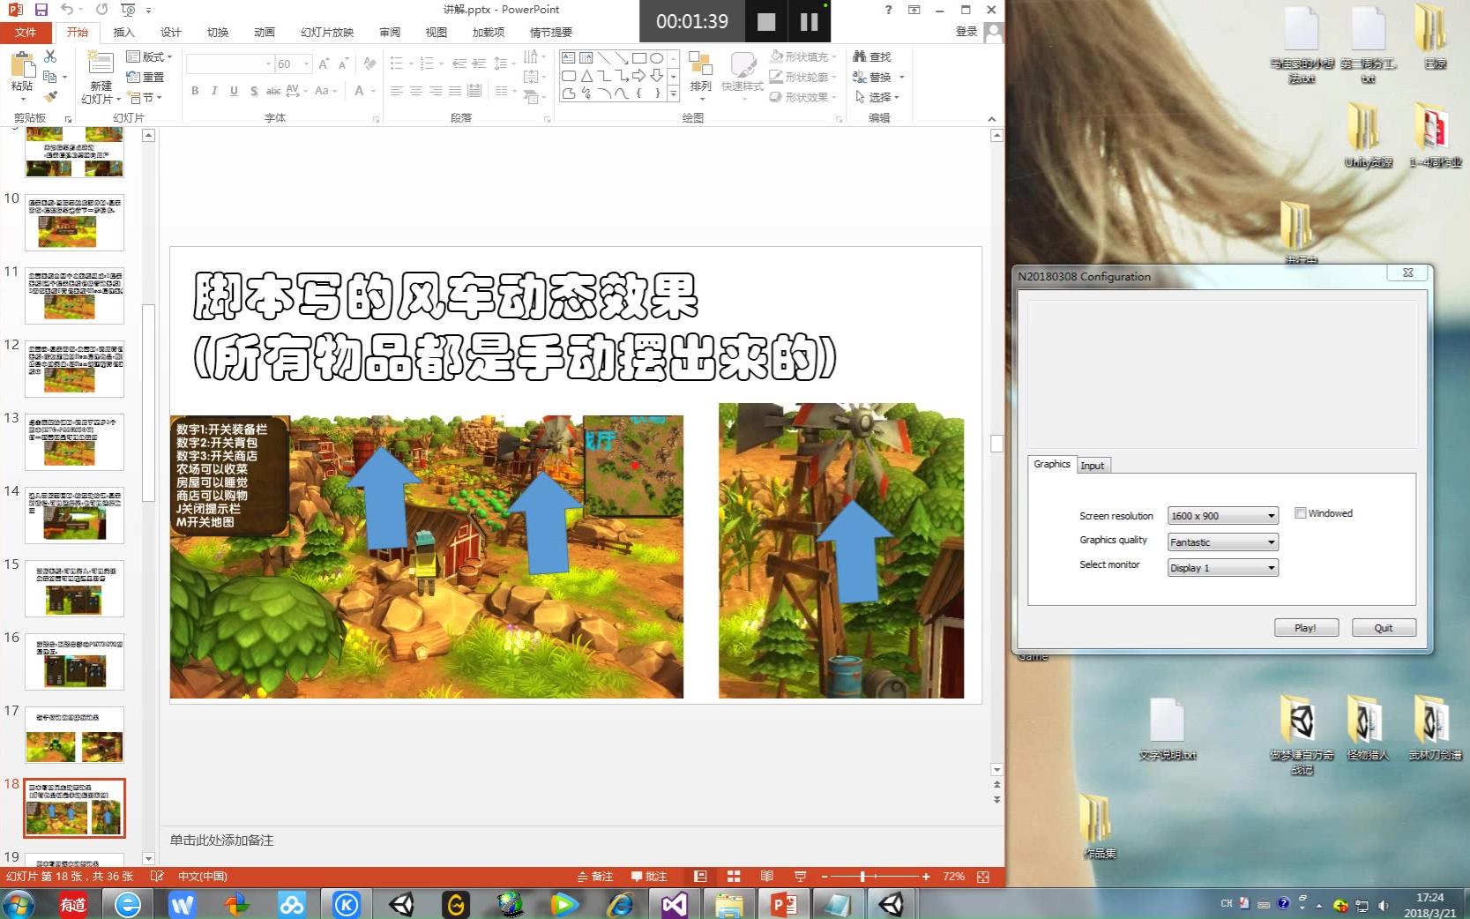
Task: Toggle italic formatting in the ribbon
Action: coord(213,91)
